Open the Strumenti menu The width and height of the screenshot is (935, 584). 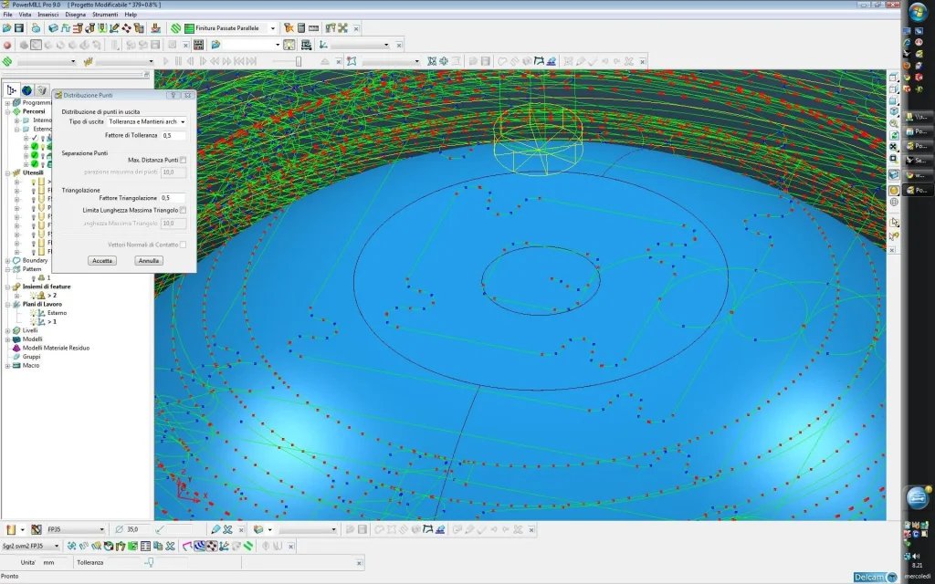point(105,15)
